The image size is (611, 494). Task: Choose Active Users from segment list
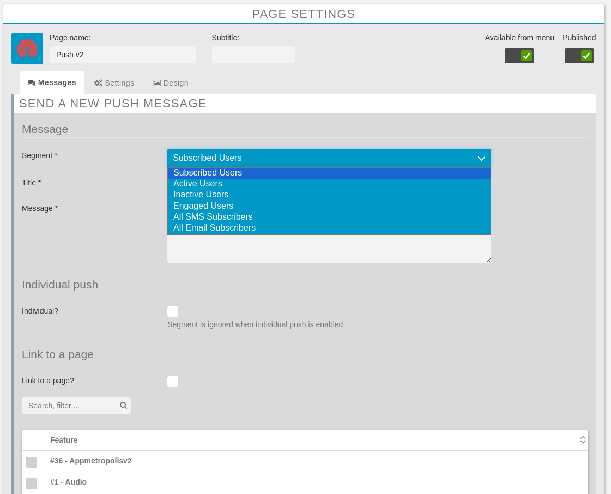(x=198, y=184)
